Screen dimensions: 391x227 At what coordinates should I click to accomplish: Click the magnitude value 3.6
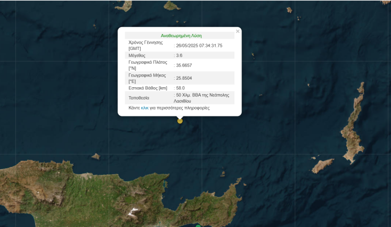(x=180, y=55)
